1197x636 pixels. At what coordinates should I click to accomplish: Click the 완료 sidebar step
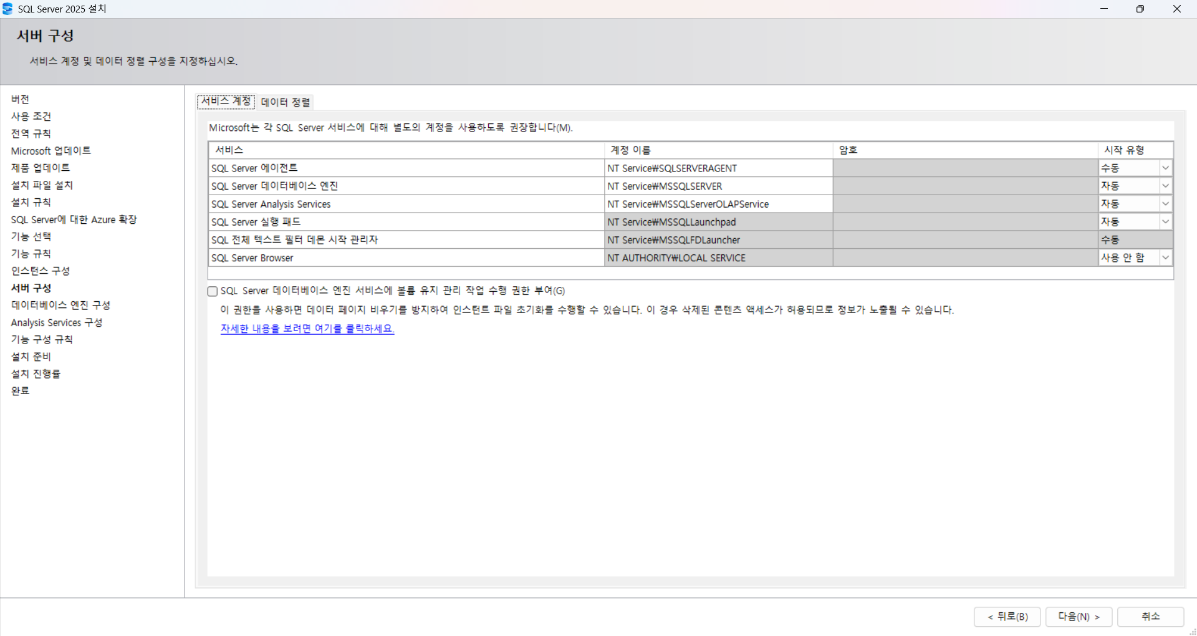tap(20, 391)
